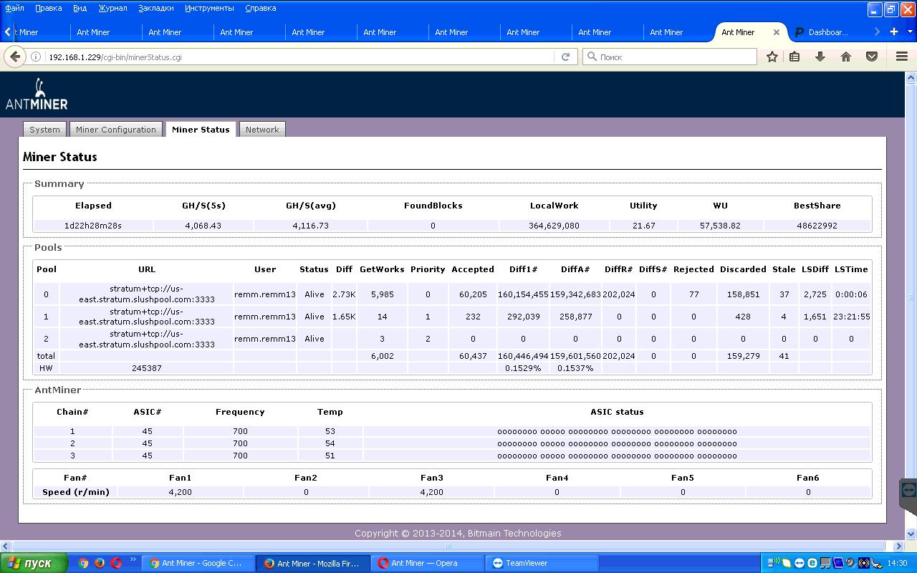Launch Firefox from the quick launch bar
Image resolution: width=917 pixels, height=573 pixels.
click(x=100, y=563)
